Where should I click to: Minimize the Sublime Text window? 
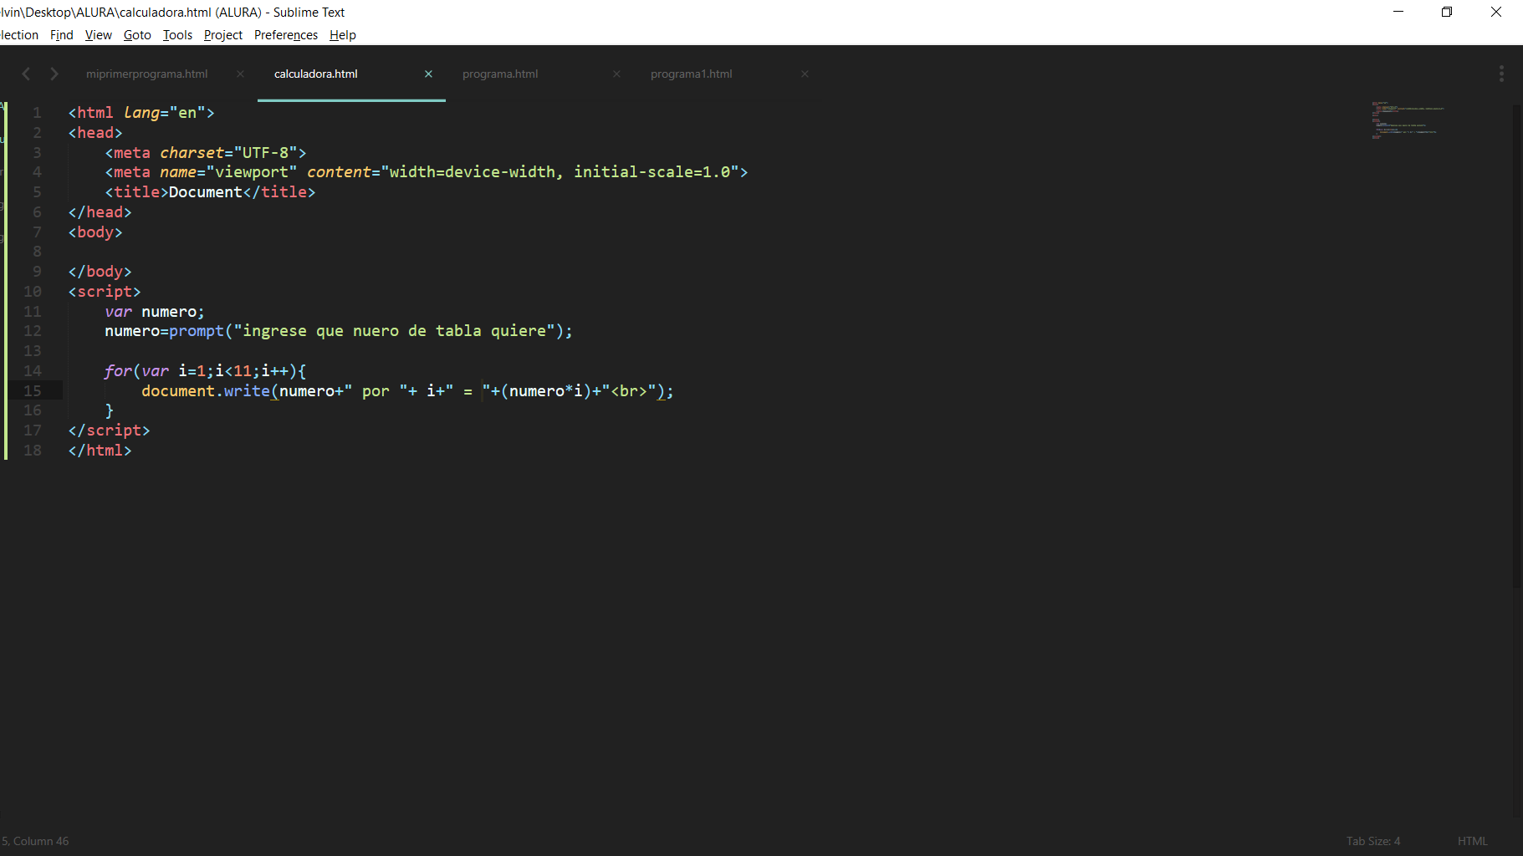[1398, 12]
